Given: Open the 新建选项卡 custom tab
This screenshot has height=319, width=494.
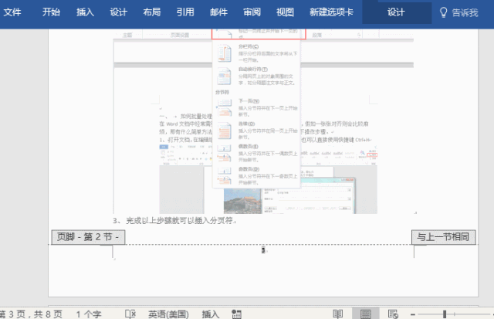Looking at the screenshot, I should 331,12.
